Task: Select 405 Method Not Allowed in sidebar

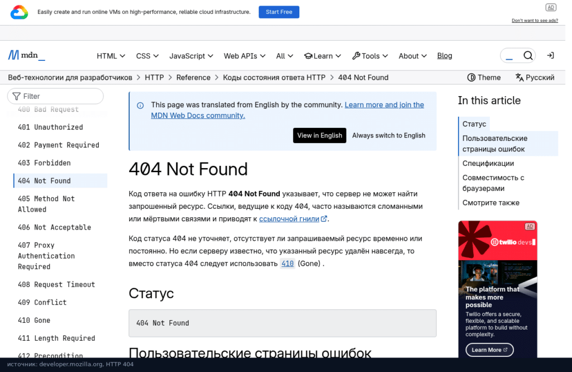Action: click(x=46, y=204)
